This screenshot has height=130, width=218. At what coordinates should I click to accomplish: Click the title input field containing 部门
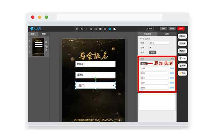[159, 43]
